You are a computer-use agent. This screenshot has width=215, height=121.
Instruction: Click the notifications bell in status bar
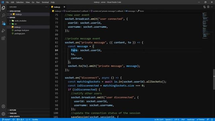click(x=212, y=120)
